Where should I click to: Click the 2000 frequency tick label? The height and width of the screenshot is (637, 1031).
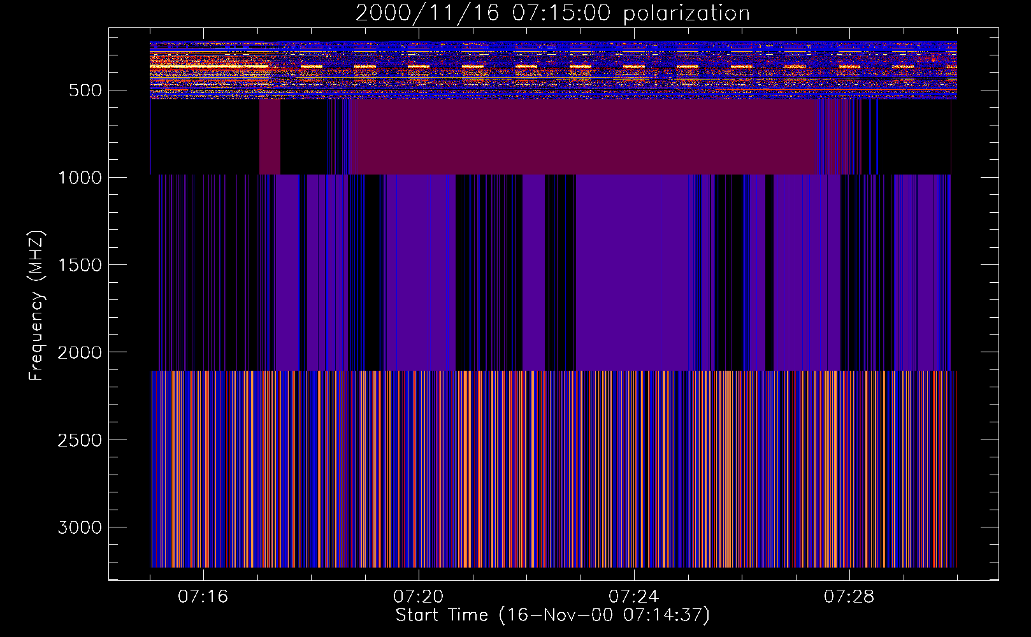point(80,353)
